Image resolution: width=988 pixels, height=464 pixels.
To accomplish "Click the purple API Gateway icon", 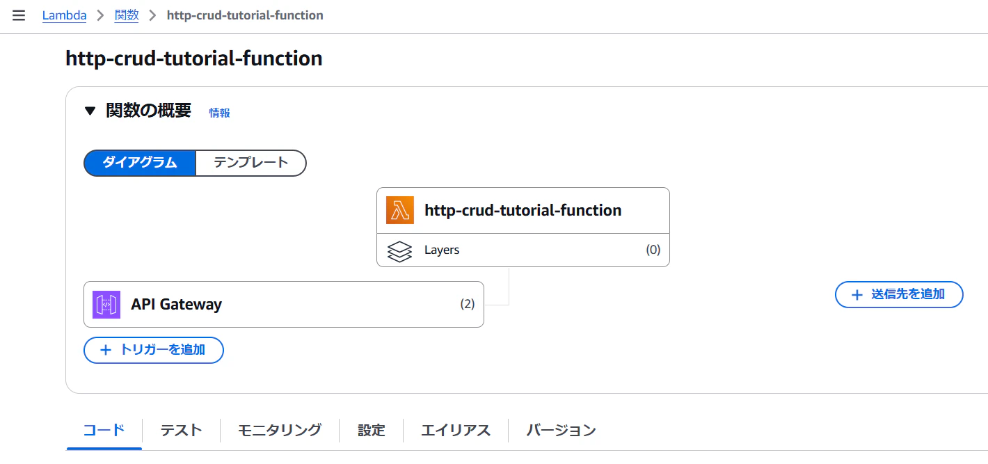I will click(106, 305).
